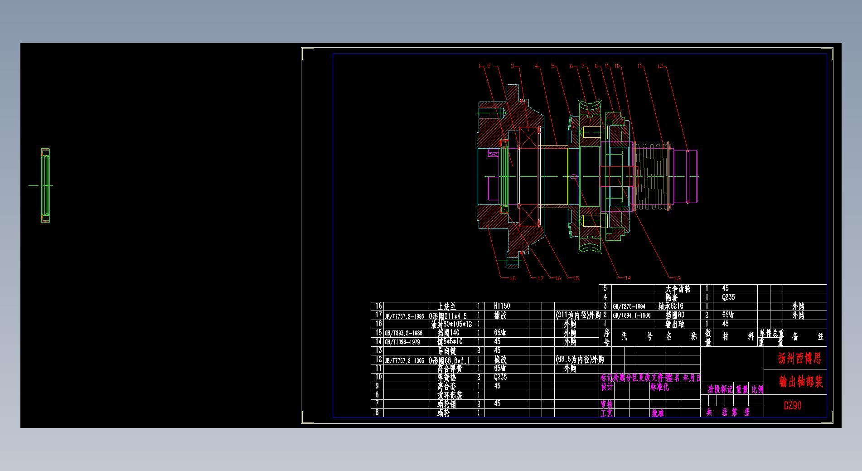Click the magenta label 批准

tap(658, 413)
